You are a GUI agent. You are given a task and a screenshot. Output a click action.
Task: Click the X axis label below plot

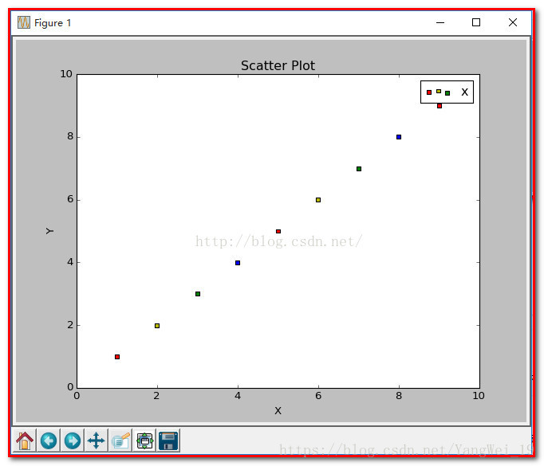[278, 411]
